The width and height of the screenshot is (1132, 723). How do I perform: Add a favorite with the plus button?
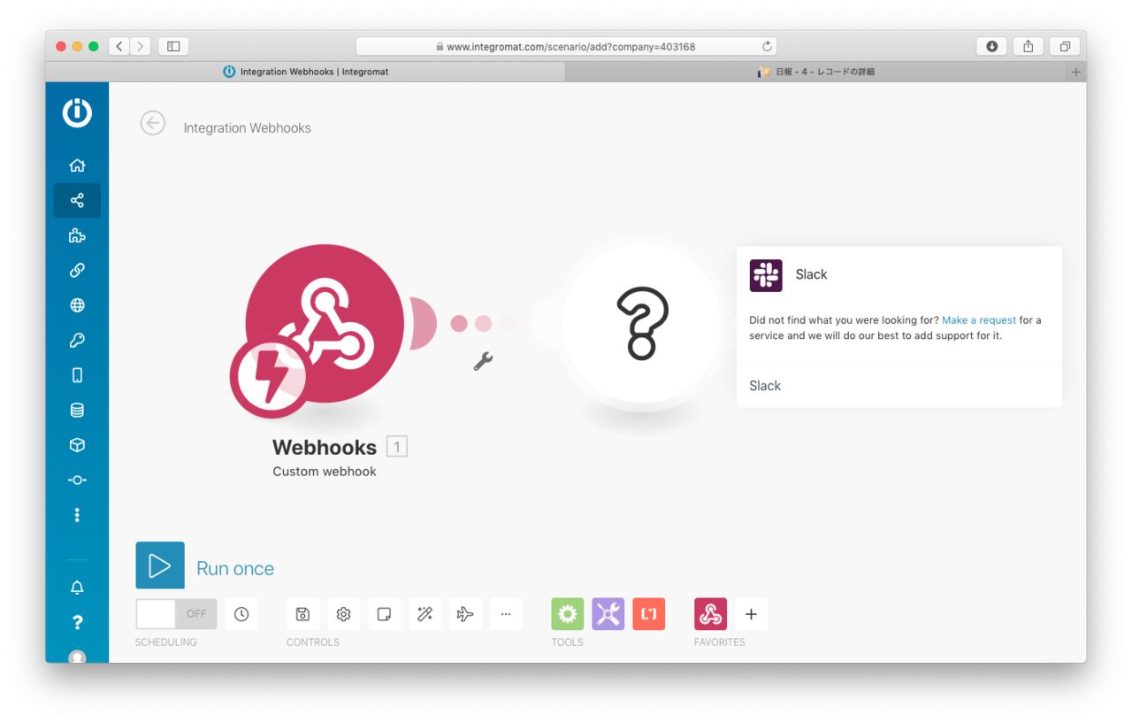[x=751, y=614]
